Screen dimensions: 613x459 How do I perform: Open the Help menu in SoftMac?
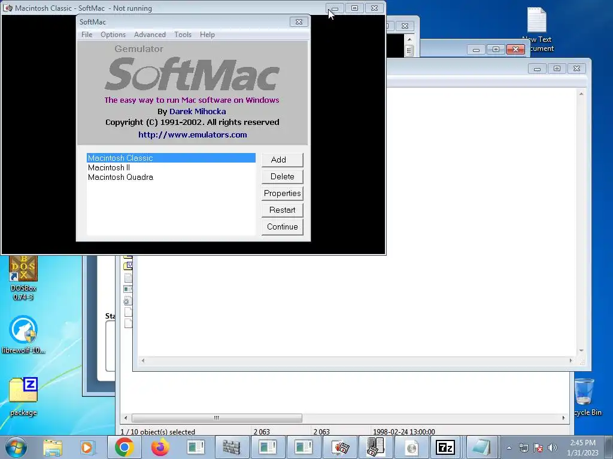[x=207, y=34]
